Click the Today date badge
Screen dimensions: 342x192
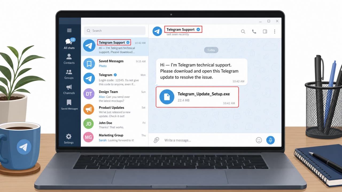(211, 50)
